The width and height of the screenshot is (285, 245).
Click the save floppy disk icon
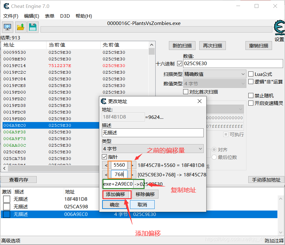(x=33, y=27)
